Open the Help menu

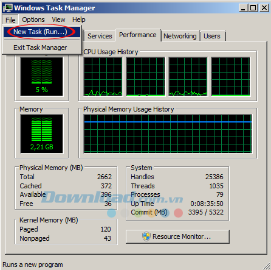click(x=79, y=20)
